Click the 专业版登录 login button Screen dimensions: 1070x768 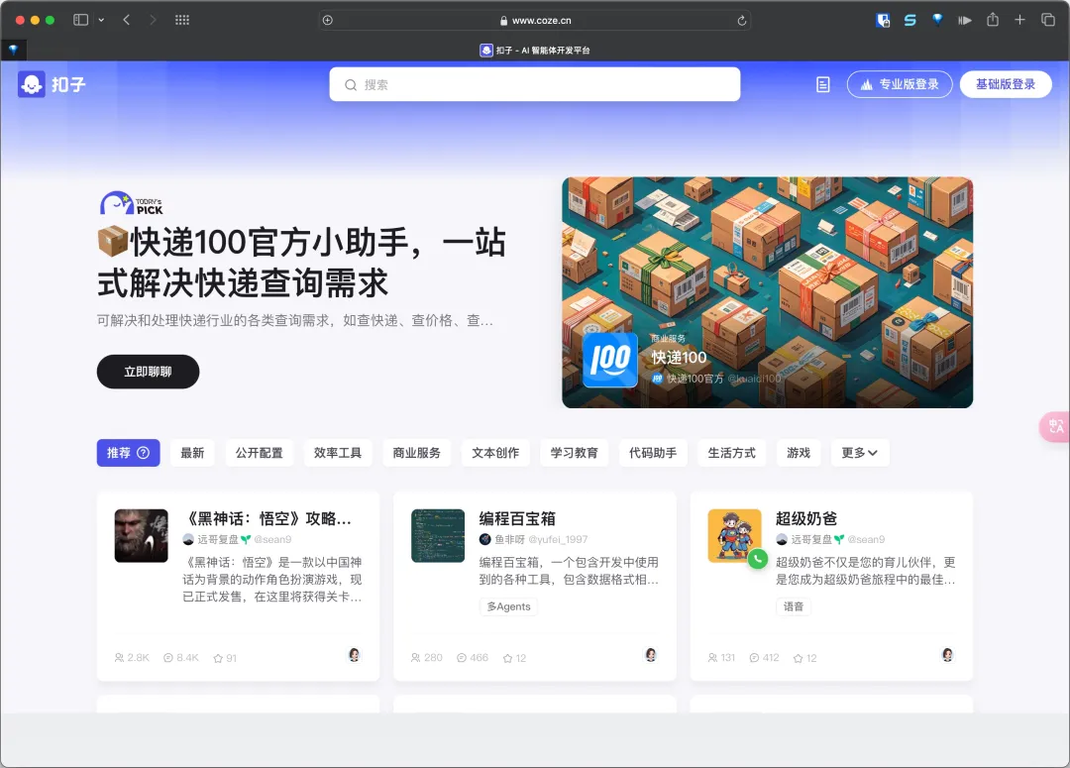pyautogui.click(x=899, y=84)
